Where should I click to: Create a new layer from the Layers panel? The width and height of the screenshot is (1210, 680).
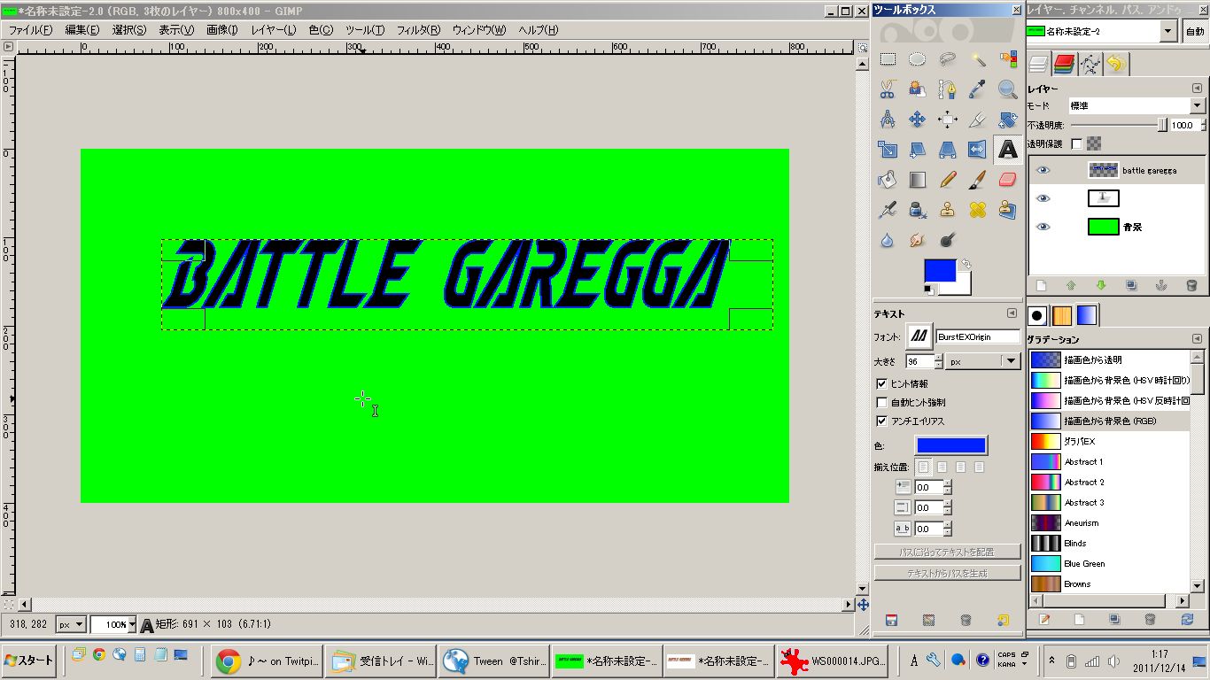point(1041,286)
